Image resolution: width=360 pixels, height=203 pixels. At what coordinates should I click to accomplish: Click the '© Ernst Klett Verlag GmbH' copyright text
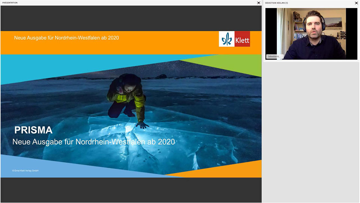[25, 171]
